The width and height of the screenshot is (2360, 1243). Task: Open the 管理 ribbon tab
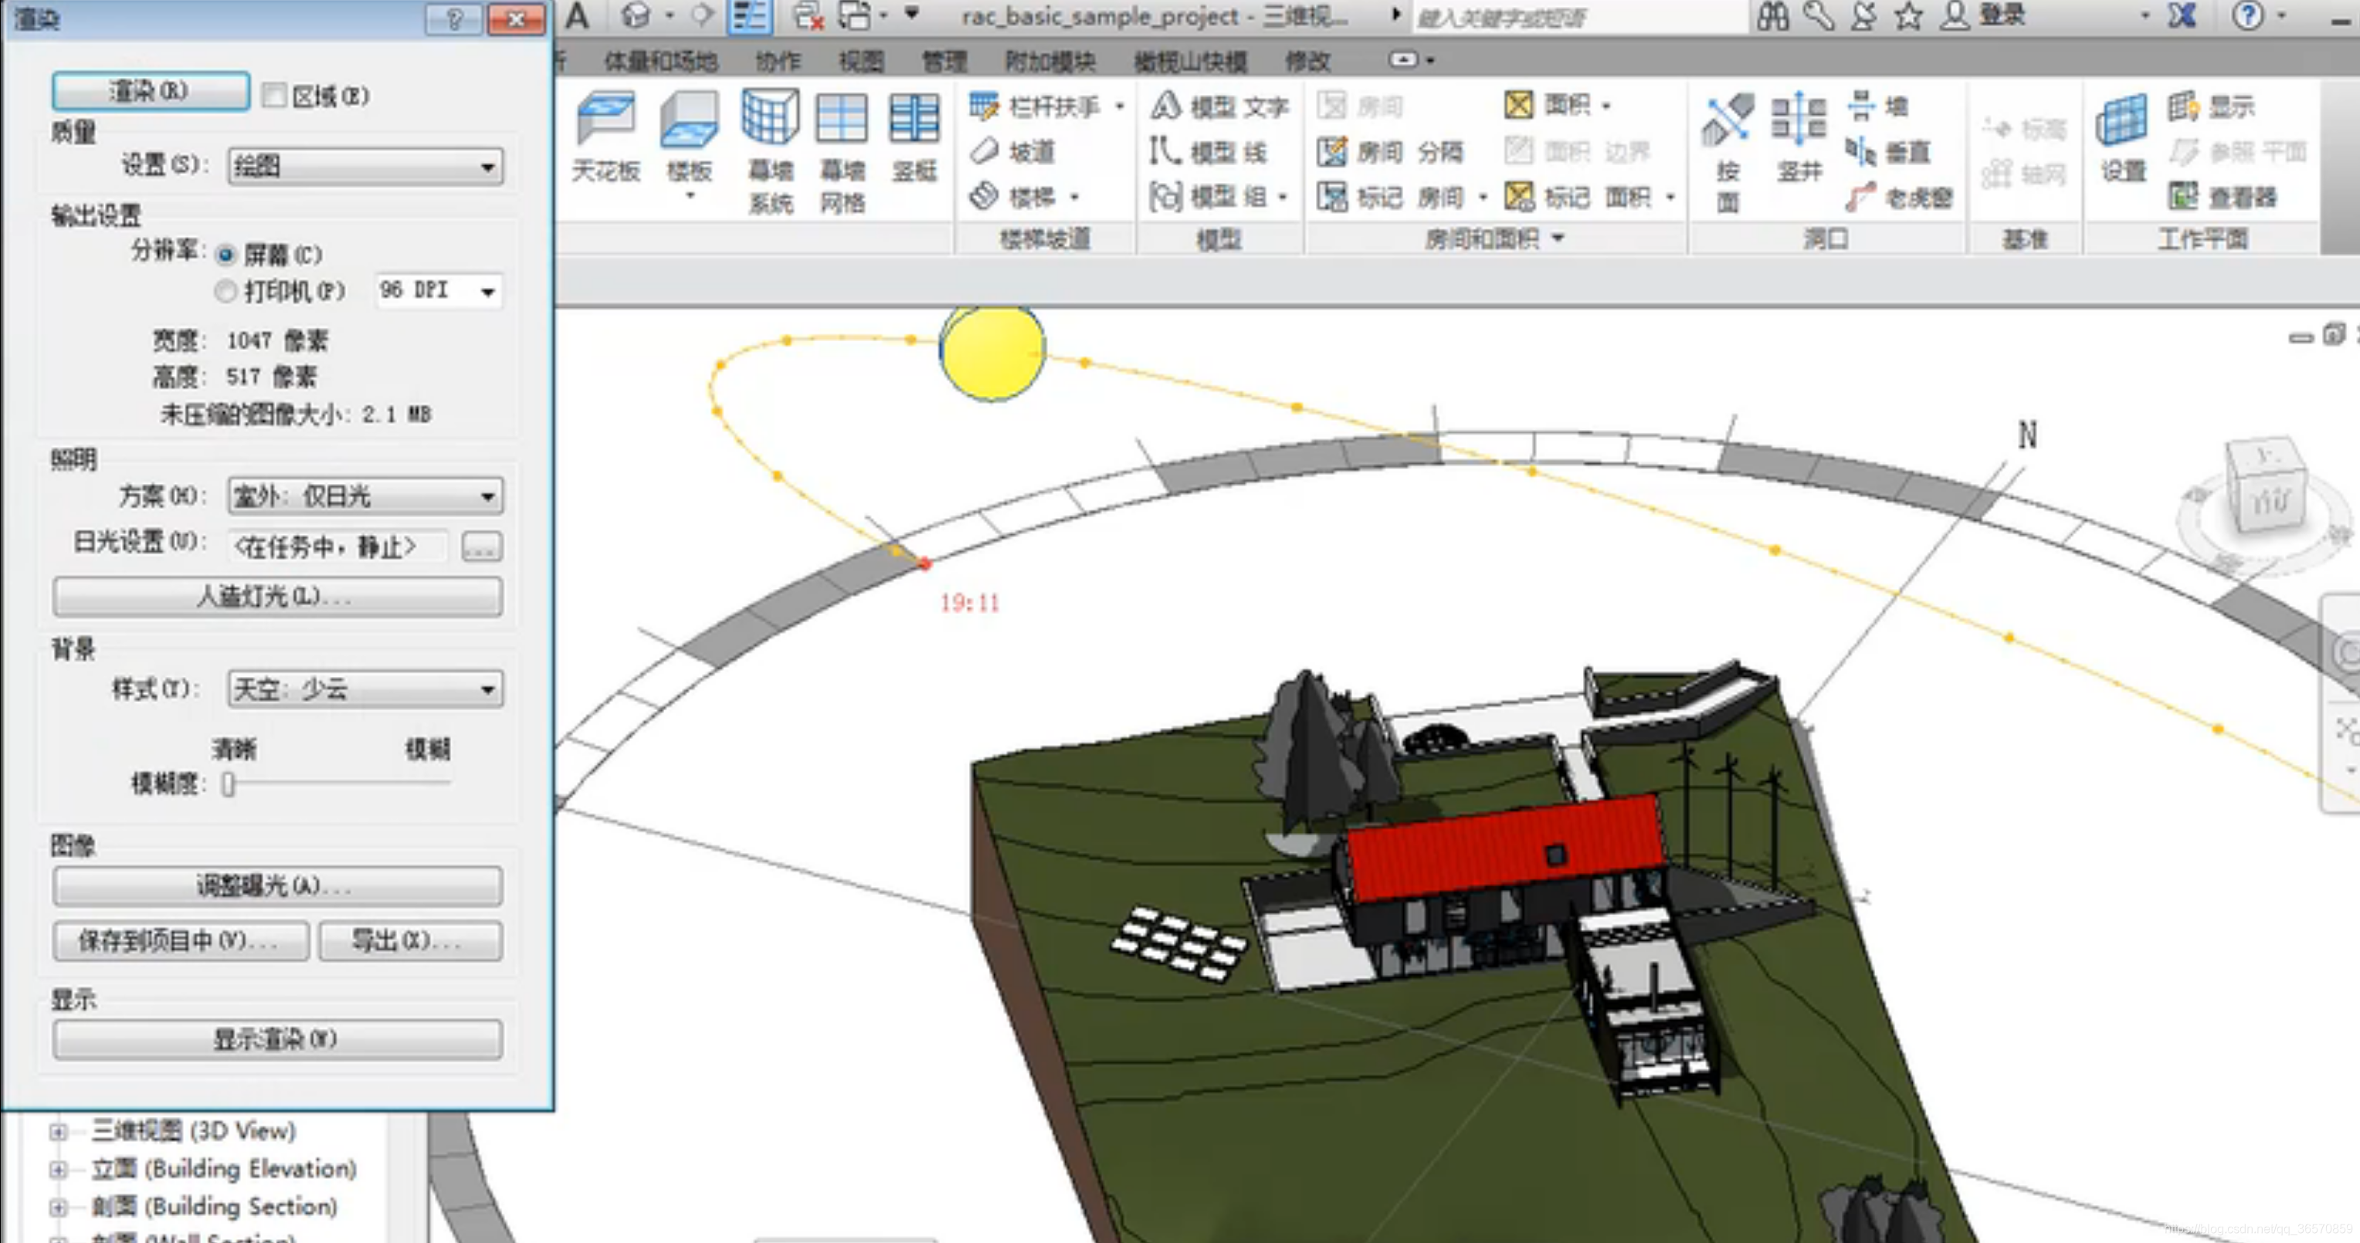(944, 61)
